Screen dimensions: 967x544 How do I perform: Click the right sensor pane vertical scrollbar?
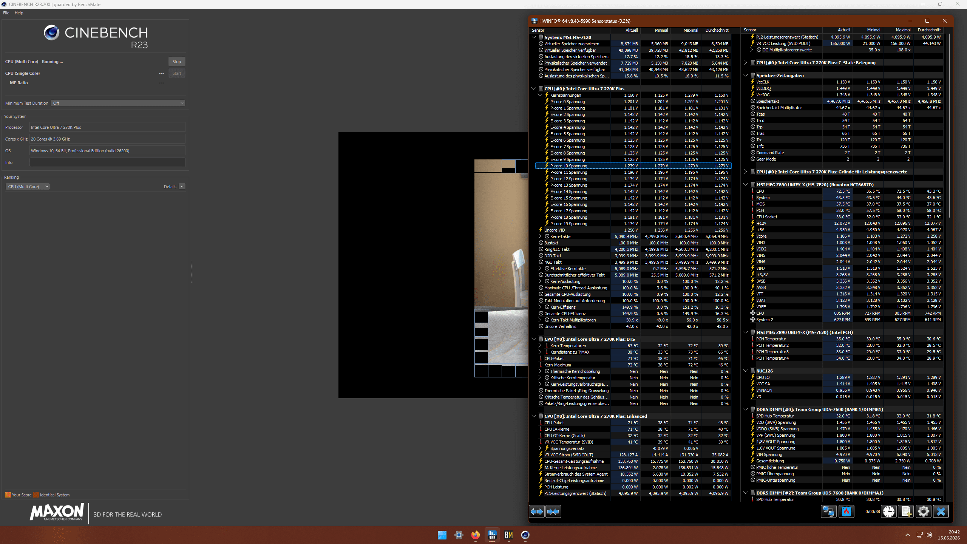(x=949, y=125)
